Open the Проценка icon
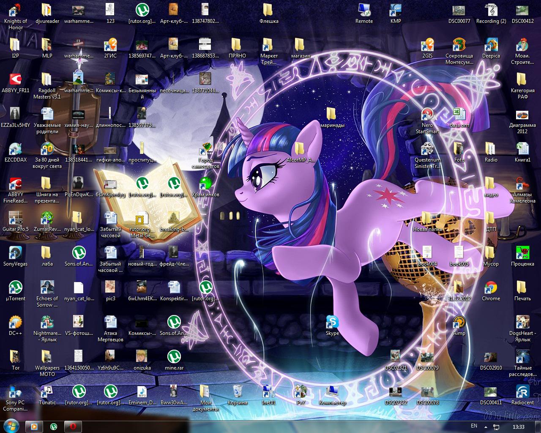The height and width of the screenshot is (433, 541). click(x=522, y=256)
